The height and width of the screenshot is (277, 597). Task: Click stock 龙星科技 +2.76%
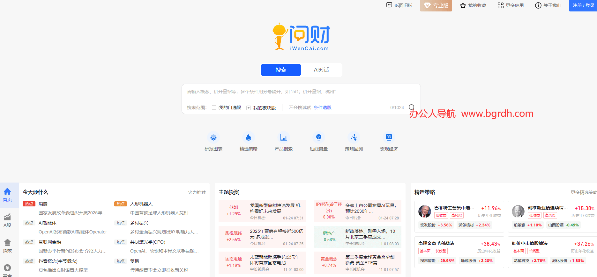click(x=530, y=260)
